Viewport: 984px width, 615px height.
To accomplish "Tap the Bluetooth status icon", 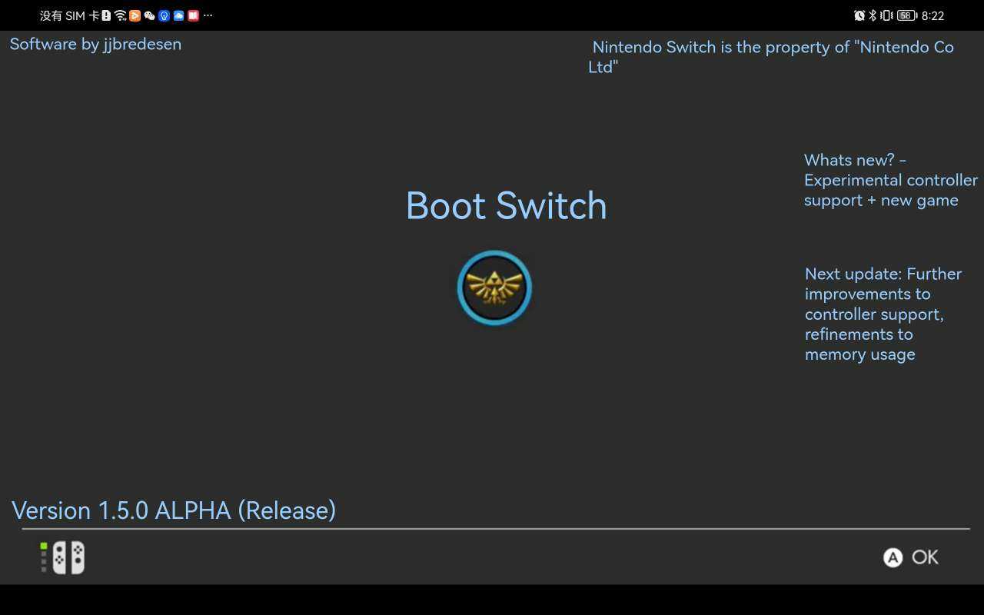I will pos(873,15).
